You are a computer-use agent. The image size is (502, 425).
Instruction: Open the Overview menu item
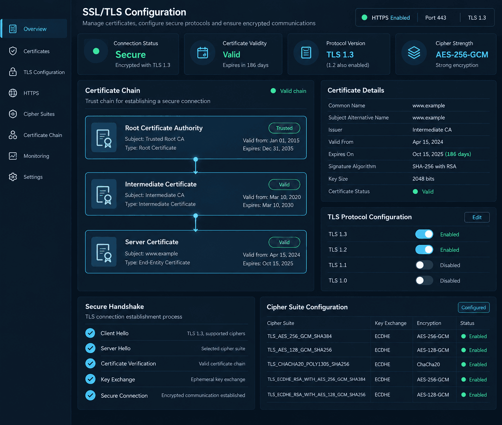point(34,29)
